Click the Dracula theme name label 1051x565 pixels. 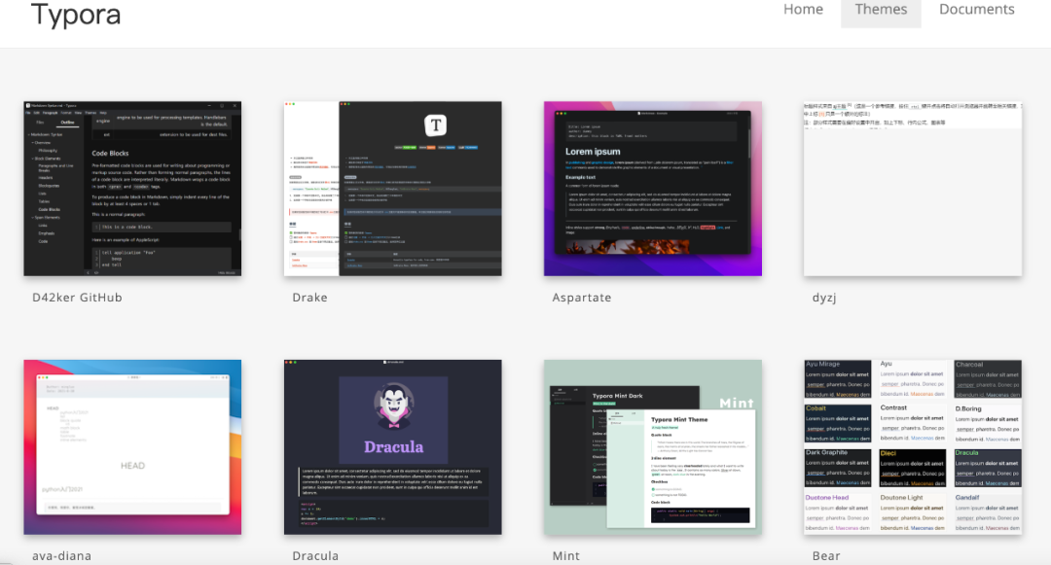315,555
